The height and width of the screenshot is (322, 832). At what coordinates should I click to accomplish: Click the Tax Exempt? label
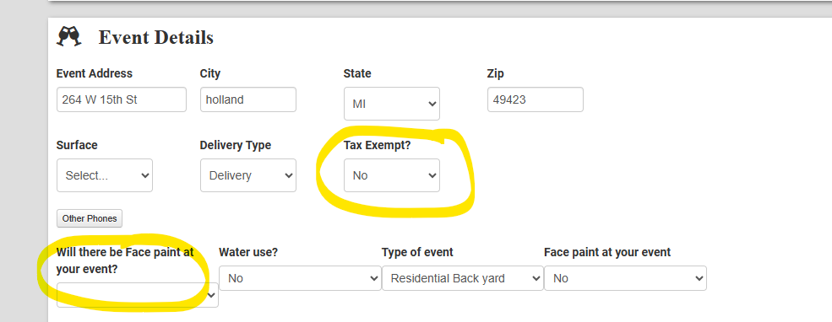(378, 145)
